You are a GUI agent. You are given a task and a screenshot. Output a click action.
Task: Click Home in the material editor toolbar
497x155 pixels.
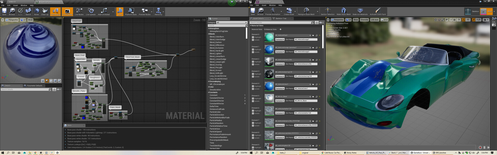(x=36, y=12)
